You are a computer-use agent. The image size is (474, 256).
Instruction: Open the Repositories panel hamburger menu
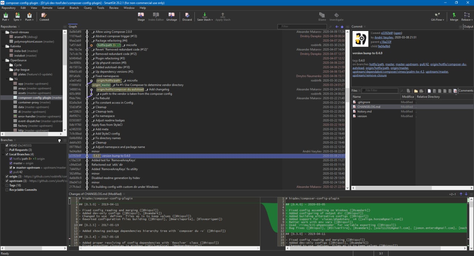pyautogui.click(x=64, y=27)
